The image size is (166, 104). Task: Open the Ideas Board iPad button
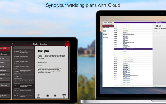5,75
